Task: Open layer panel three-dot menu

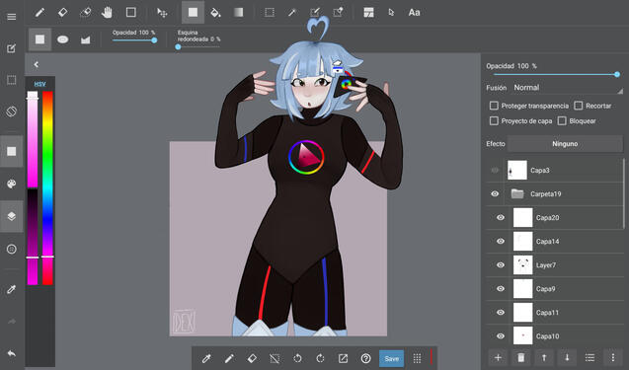Action: click(x=612, y=357)
